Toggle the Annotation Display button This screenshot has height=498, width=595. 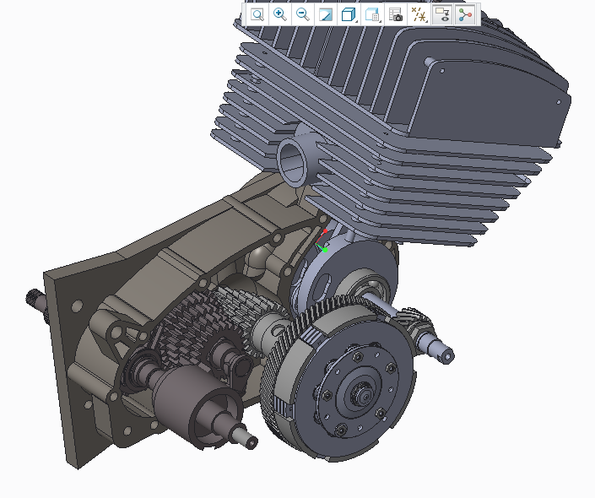point(442,15)
